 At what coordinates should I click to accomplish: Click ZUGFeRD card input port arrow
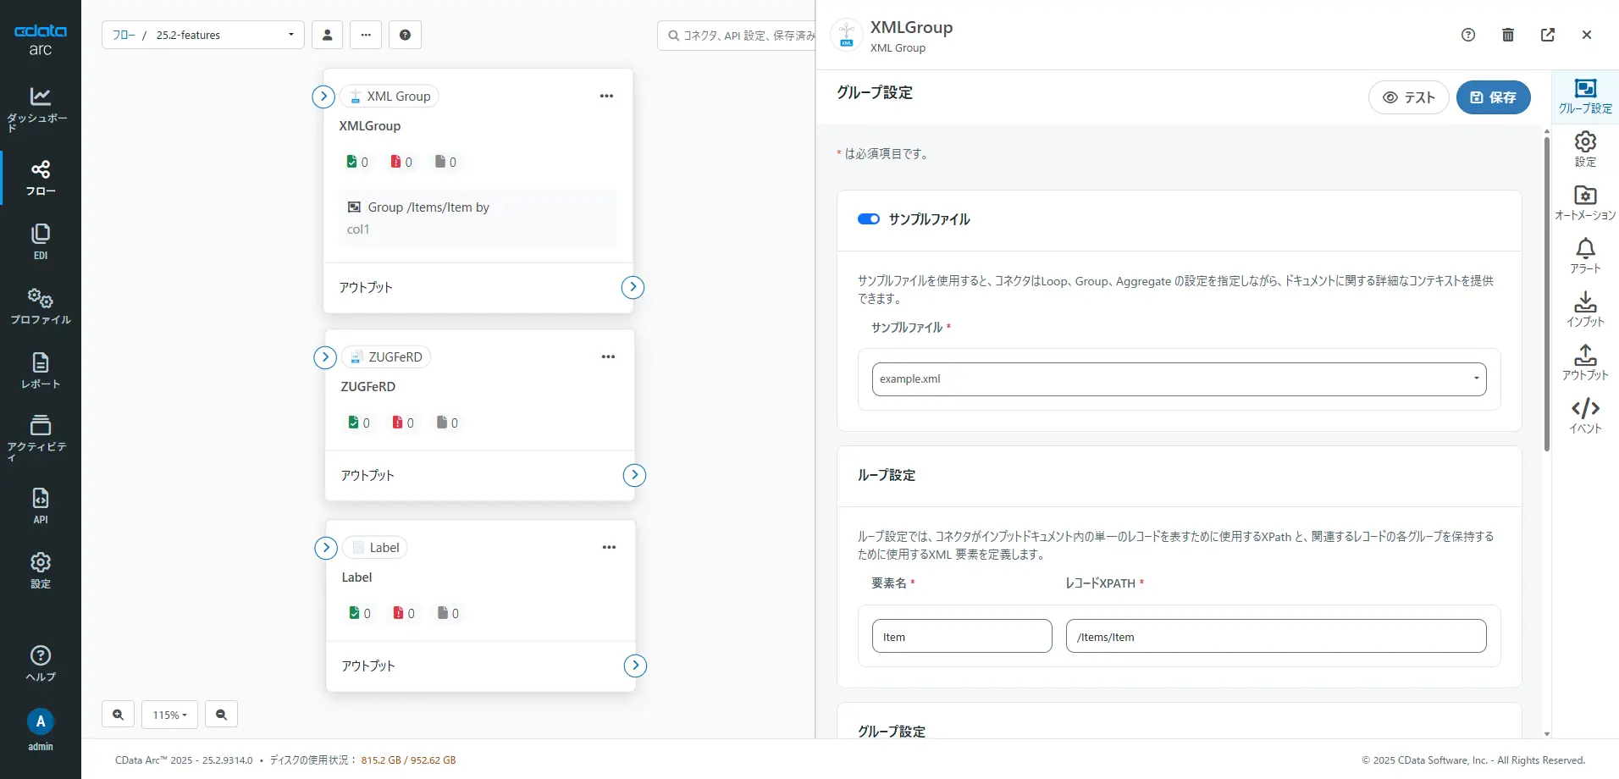325,357
